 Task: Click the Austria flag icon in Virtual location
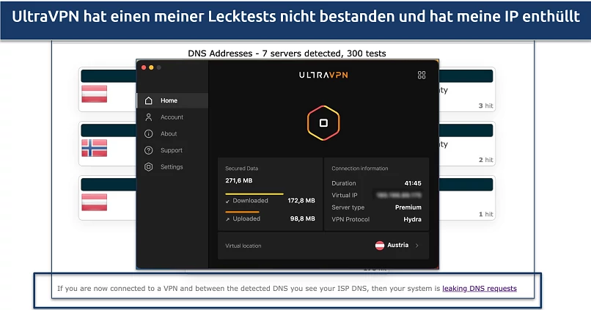[380, 246]
